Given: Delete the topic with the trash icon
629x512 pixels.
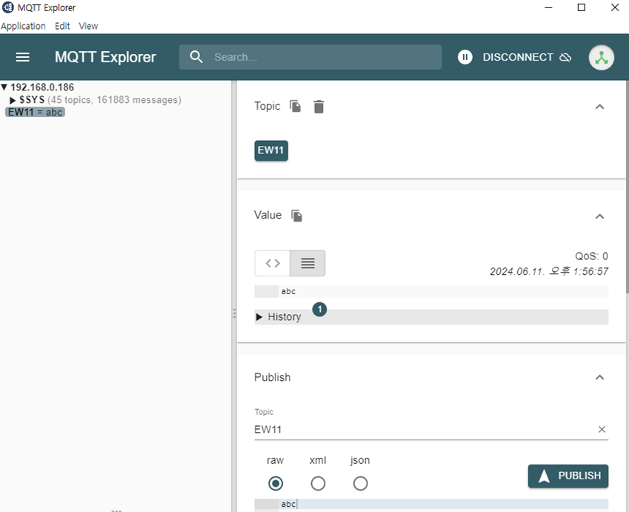Looking at the screenshot, I should coord(319,107).
